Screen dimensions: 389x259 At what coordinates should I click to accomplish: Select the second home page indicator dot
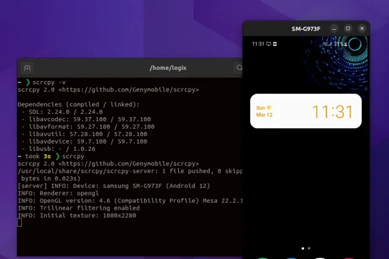click(309, 248)
